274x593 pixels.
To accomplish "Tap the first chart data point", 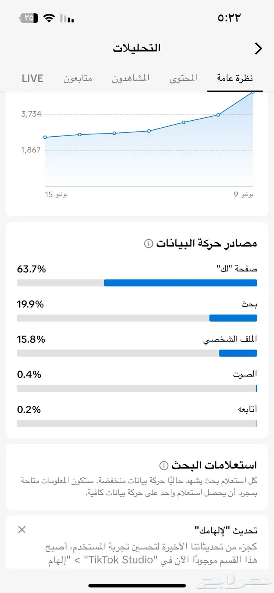I will pyautogui.click(x=45, y=137).
